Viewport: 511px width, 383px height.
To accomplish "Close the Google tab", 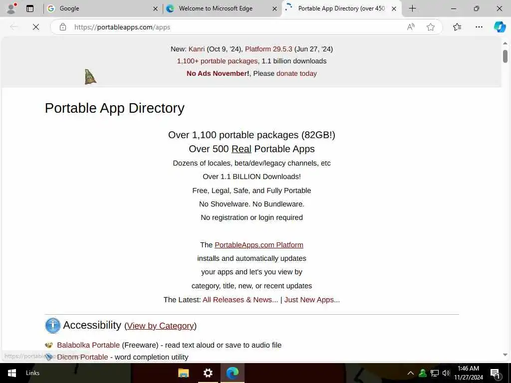I will [156, 9].
